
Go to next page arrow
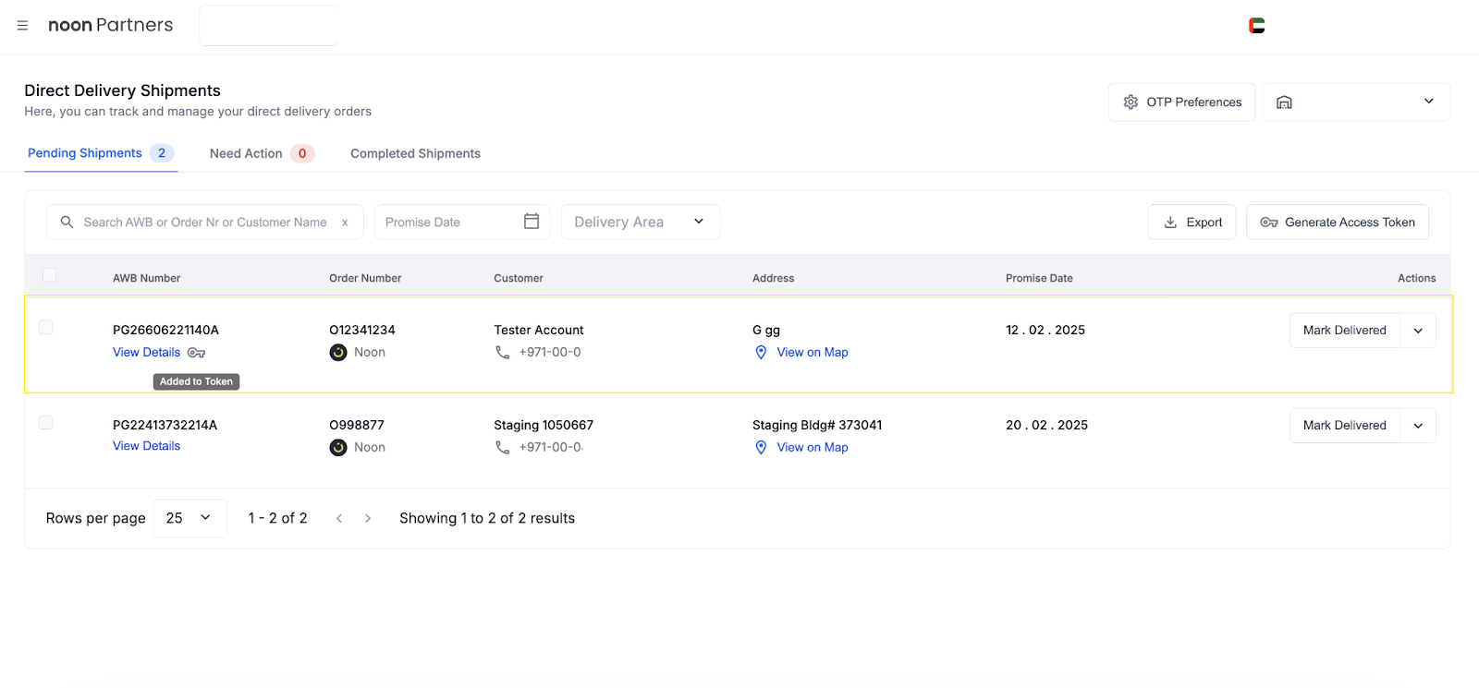368,519
